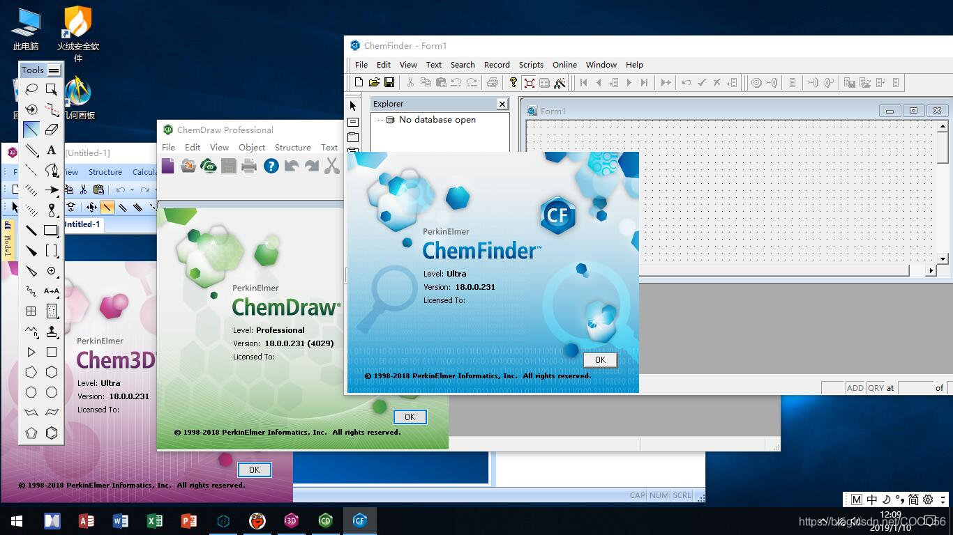The width and height of the screenshot is (953, 535).
Task: Switch to Untitled-1 tab in Chem3D
Action: point(82,224)
